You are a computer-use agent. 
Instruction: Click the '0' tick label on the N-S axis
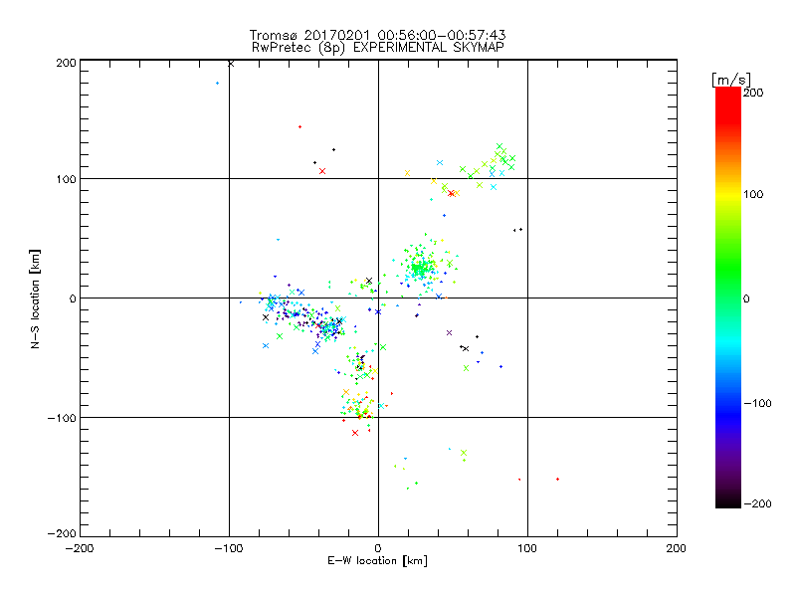pos(73,298)
